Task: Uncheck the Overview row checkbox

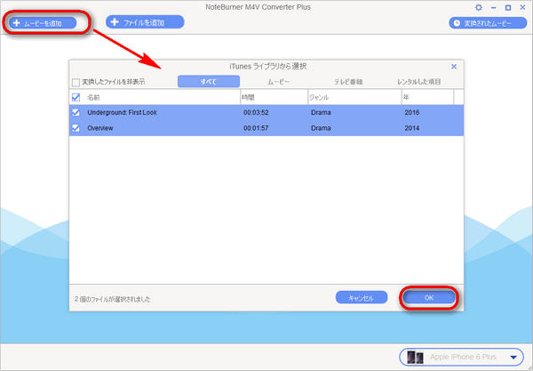Action: (x=76, y=128)
